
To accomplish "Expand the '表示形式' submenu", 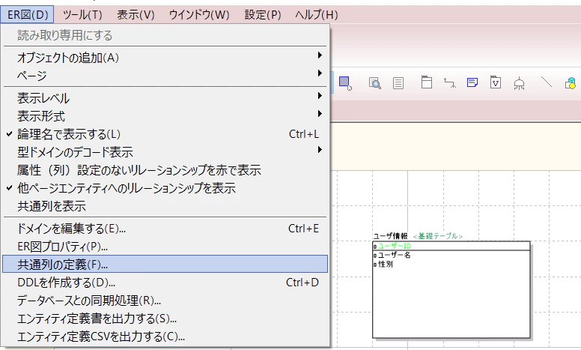I will [x=165, y=116].
